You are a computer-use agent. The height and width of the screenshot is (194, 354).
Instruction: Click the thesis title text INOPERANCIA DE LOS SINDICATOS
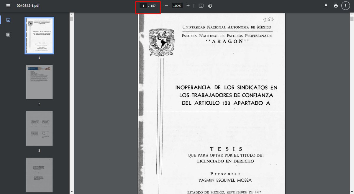(226, 88)
